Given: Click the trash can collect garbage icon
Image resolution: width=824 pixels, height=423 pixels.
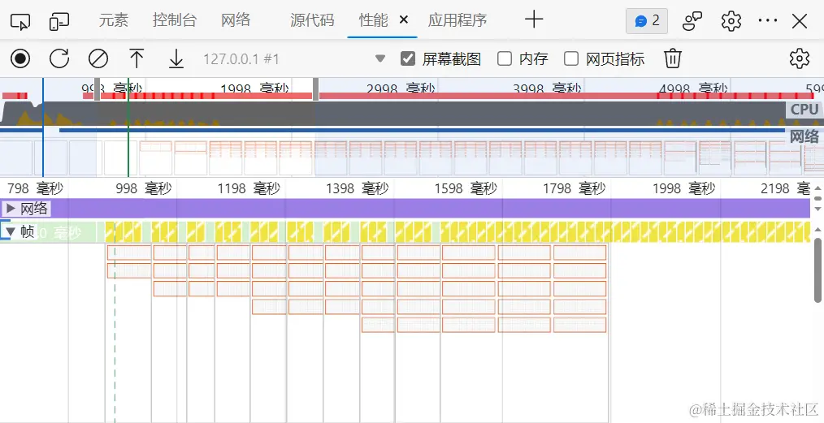Looking at the screenshot, I should [673, 58].
